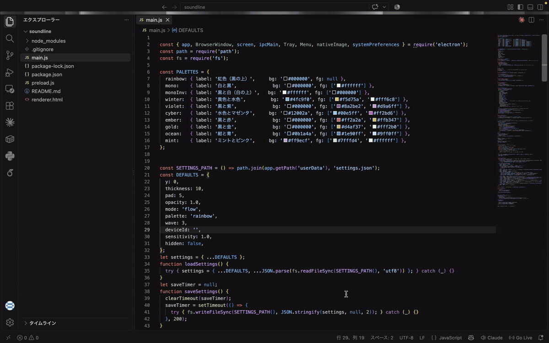Open the errors and warnings indicator in the status bar
Screen dimensions: 549x343
click(28, 338)
